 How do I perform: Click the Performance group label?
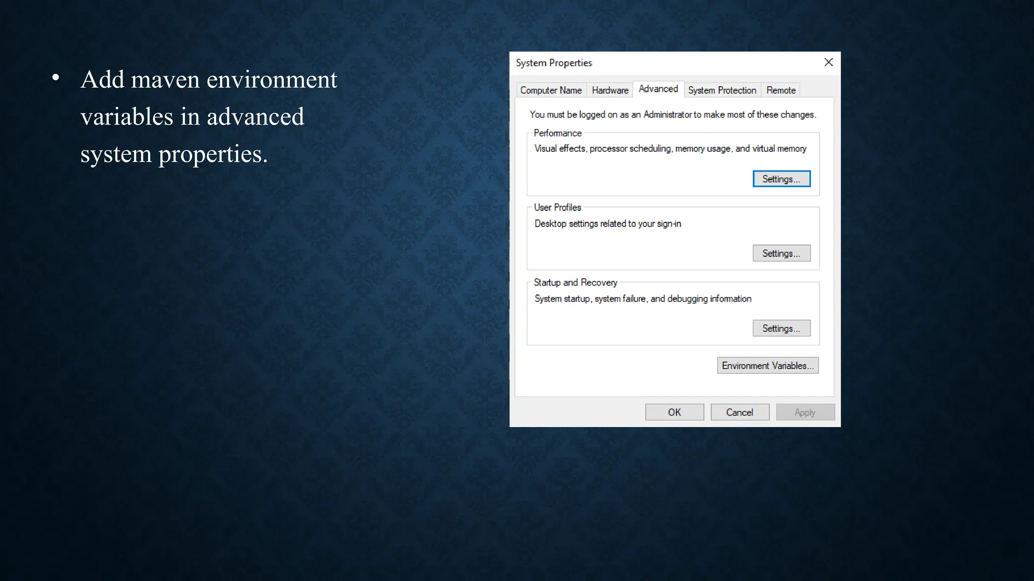pyautogui.click(x=557, y=133)
